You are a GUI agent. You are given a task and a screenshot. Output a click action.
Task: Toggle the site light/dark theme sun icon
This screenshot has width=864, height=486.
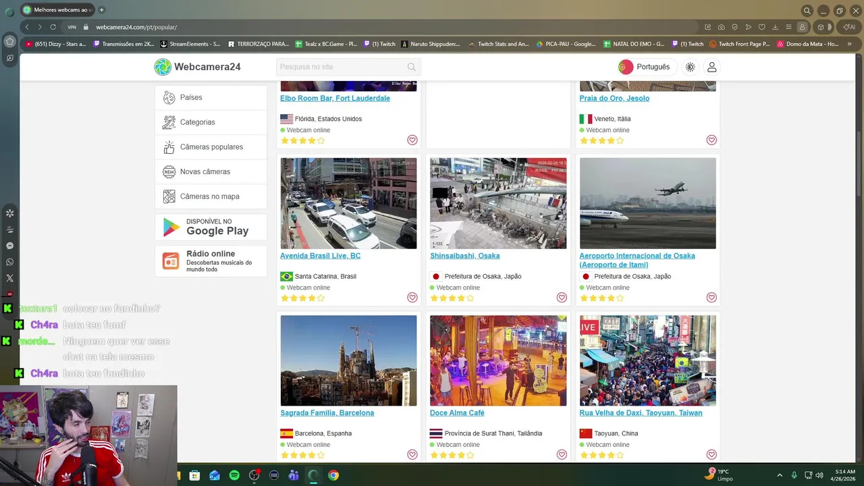(690, 67)
